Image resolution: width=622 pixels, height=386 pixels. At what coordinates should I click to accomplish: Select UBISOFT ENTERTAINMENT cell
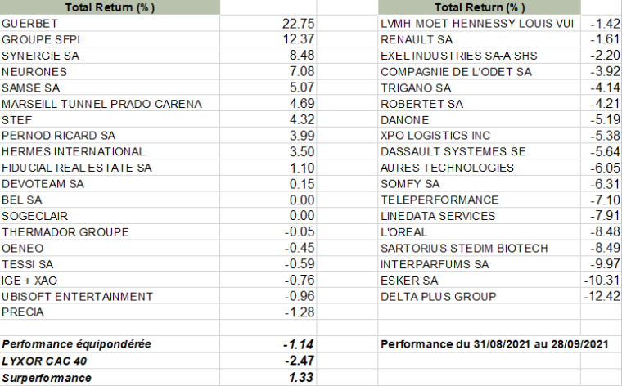pos(110,297)
